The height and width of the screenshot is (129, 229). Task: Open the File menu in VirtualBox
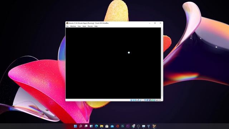[67, 26]
